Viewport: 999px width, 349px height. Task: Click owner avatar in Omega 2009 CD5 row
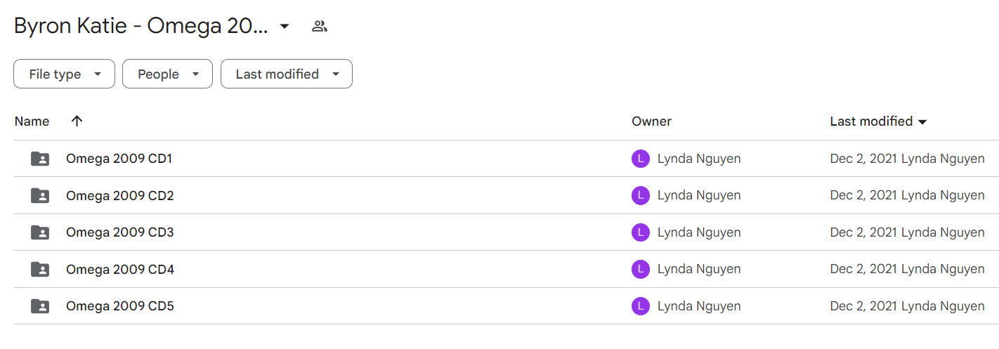[x=641, y=306]
